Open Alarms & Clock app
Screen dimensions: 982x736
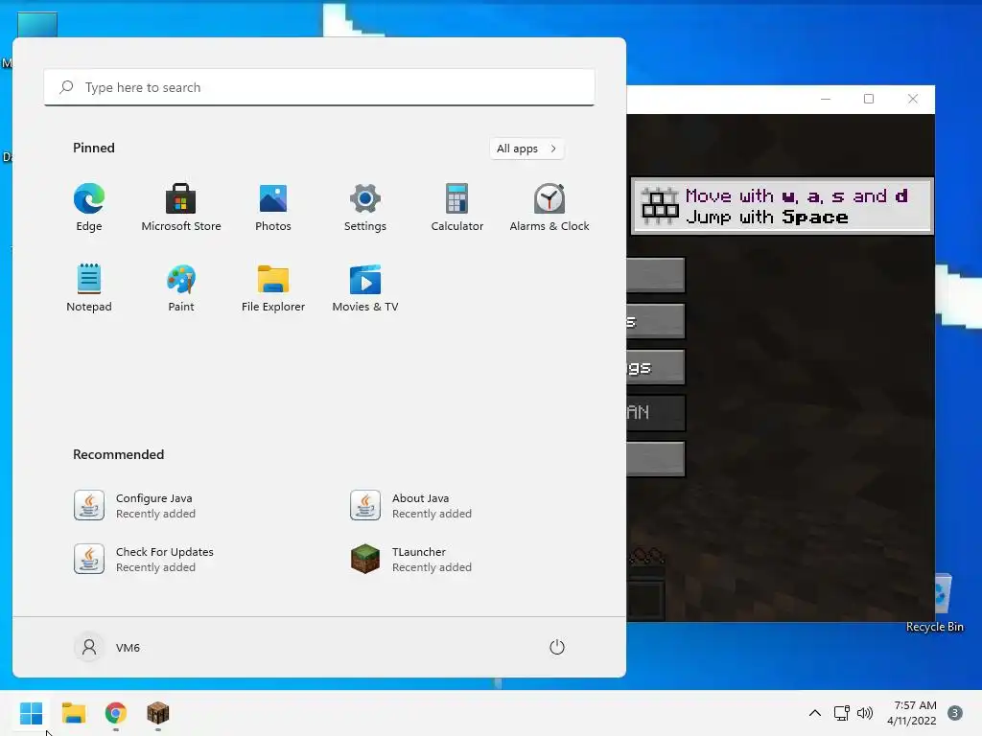pos(549,207)
